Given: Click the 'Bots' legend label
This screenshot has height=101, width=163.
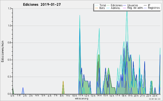Looking at the screenshot, I should [x=102, y=8].
